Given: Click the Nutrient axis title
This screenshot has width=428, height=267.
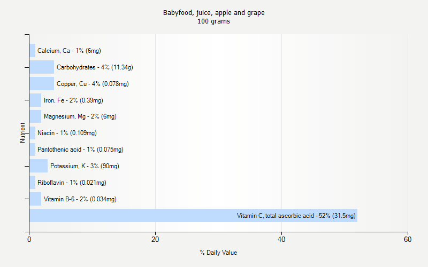Looking at the screenshot, I should (x=22, y=132).
